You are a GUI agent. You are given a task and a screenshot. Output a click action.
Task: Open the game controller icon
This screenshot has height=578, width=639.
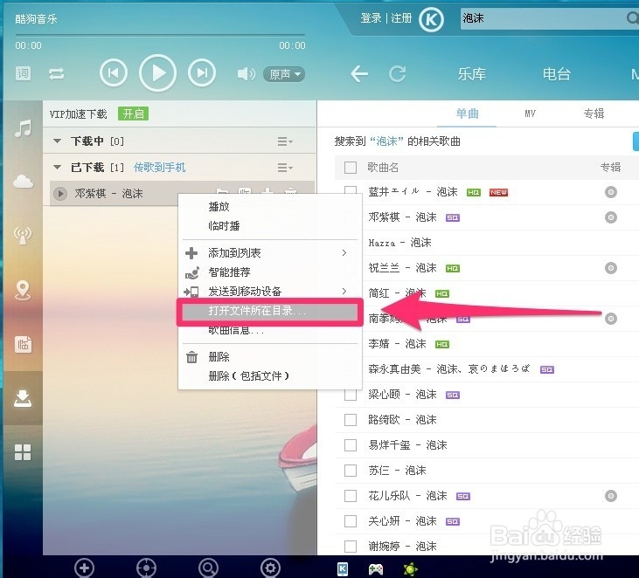(x=375, y=569)
